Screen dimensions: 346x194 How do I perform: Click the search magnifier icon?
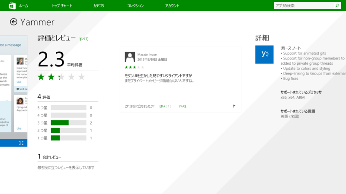[x=337, y=6]
